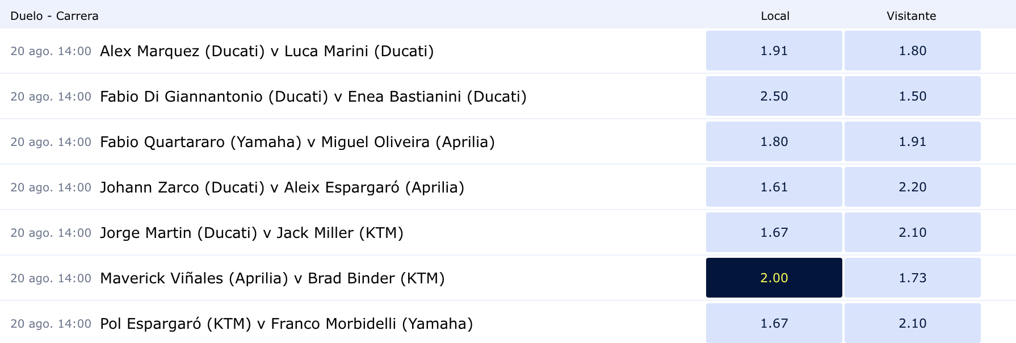Bet on Miguel Oliveira at 1.91
Viewport: 1016px width, 343px height.
(x=912, y=141)
